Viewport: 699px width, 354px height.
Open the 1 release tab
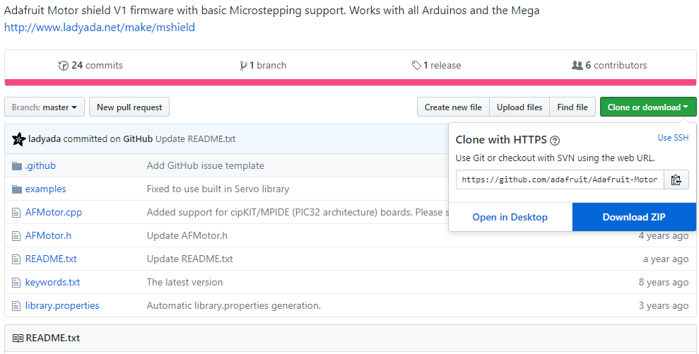pyautogui.click(x=436, y=66)
